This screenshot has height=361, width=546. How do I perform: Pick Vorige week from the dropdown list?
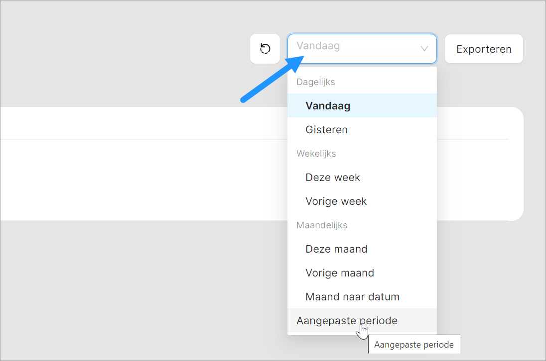point(336,201)
